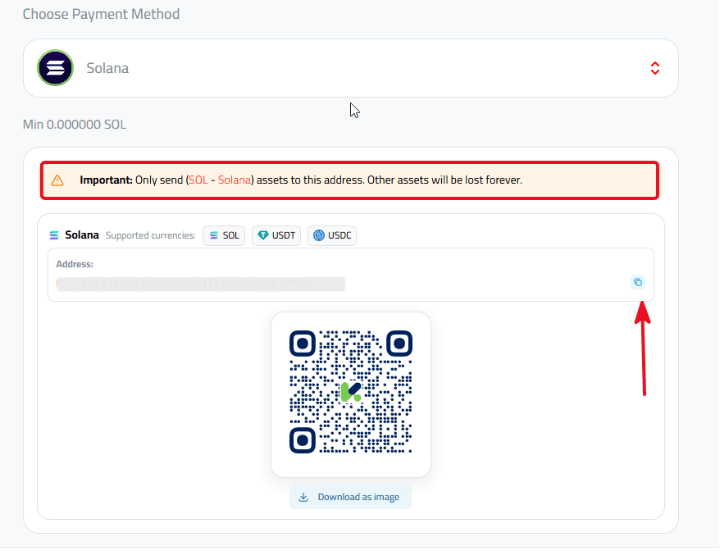Screen dimensions: 720x551
Task: Click the round Solana logo icon
Action: point(55,68)
